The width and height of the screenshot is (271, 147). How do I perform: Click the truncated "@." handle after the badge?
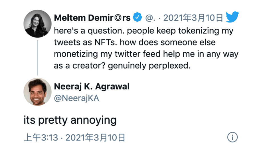(150, 18)
